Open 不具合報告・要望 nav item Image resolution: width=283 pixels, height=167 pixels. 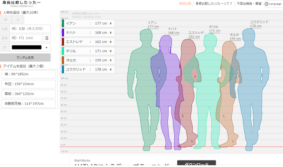[x=249, y=4]
